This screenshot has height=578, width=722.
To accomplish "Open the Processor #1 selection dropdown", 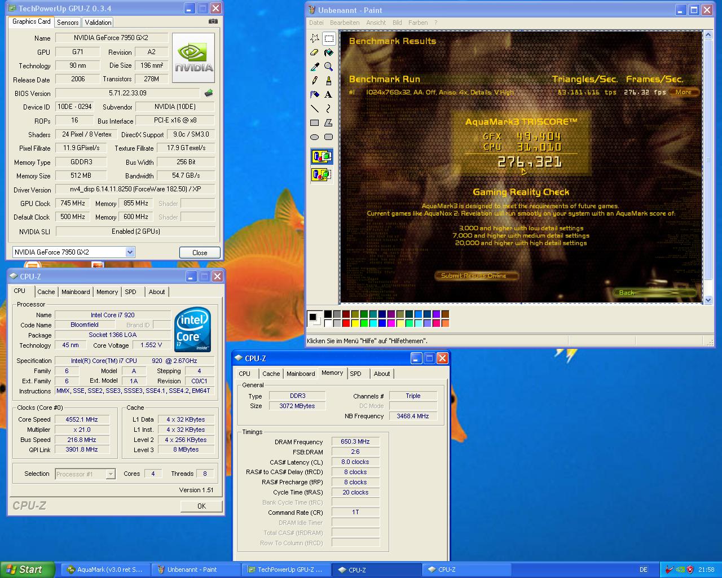I will coord(111,474).
